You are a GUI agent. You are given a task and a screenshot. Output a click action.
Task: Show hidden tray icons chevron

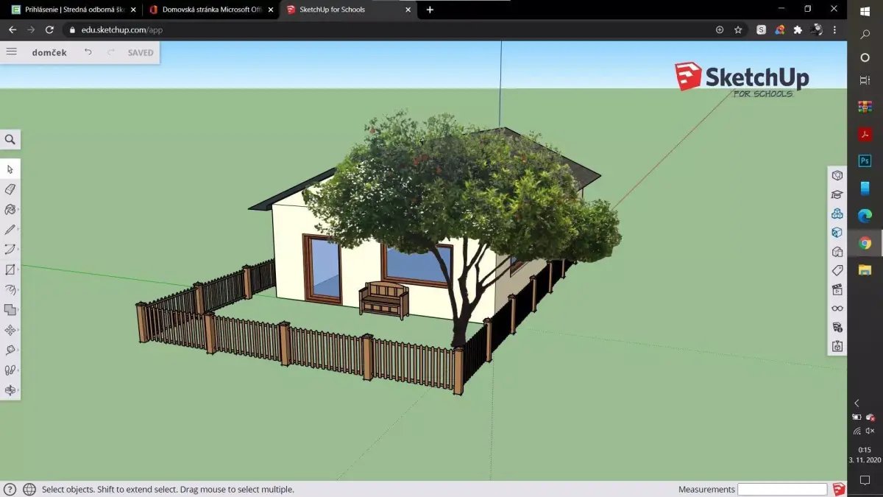pos(857,403)
